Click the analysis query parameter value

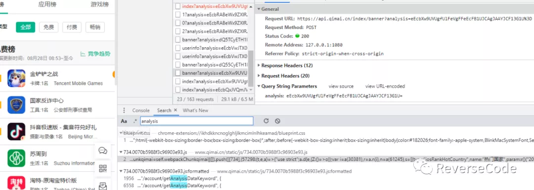pos(344,96)
